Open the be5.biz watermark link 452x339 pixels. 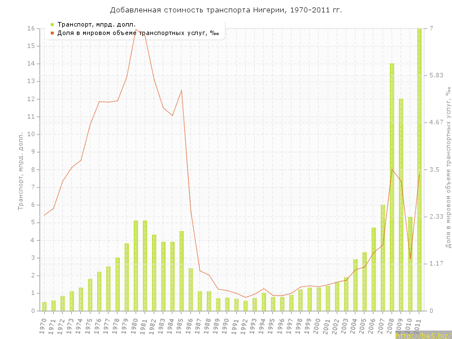[x=423, y=336]
